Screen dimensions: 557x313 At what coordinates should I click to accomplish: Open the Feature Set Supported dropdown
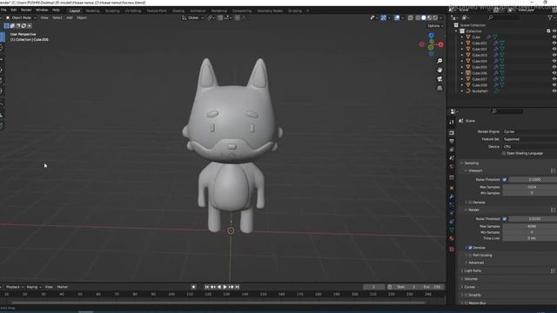(529, 139)
